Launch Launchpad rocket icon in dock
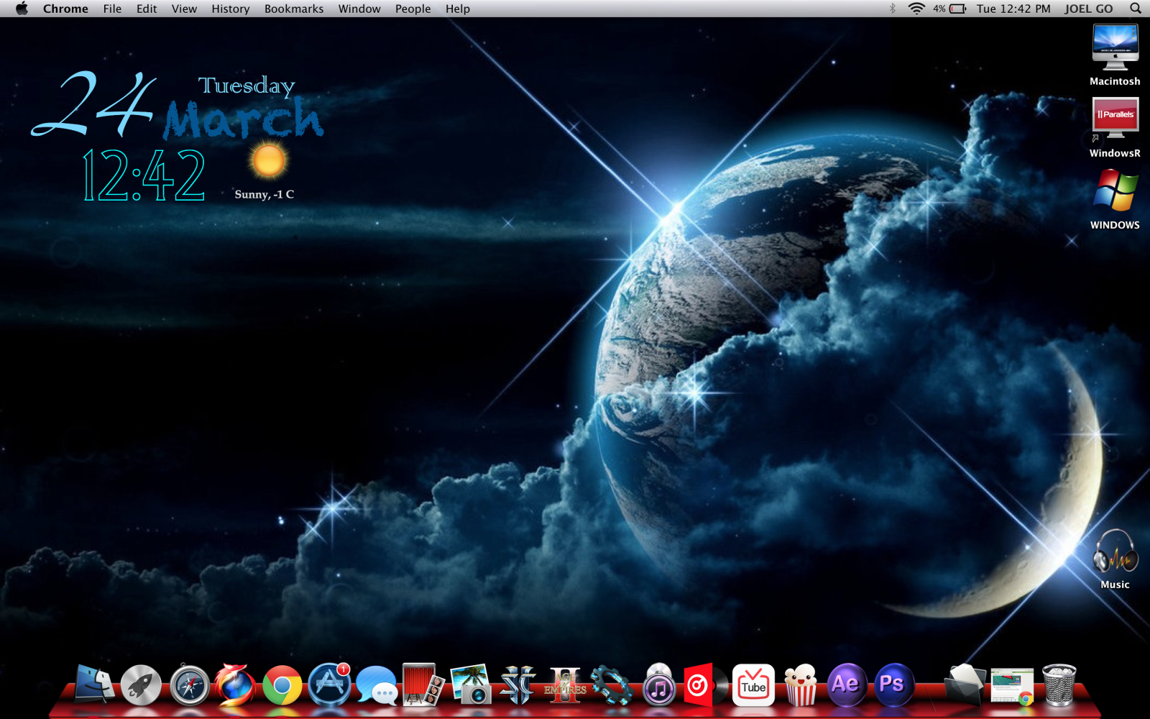Viewport: 1150px width, 719px height. 141,684
